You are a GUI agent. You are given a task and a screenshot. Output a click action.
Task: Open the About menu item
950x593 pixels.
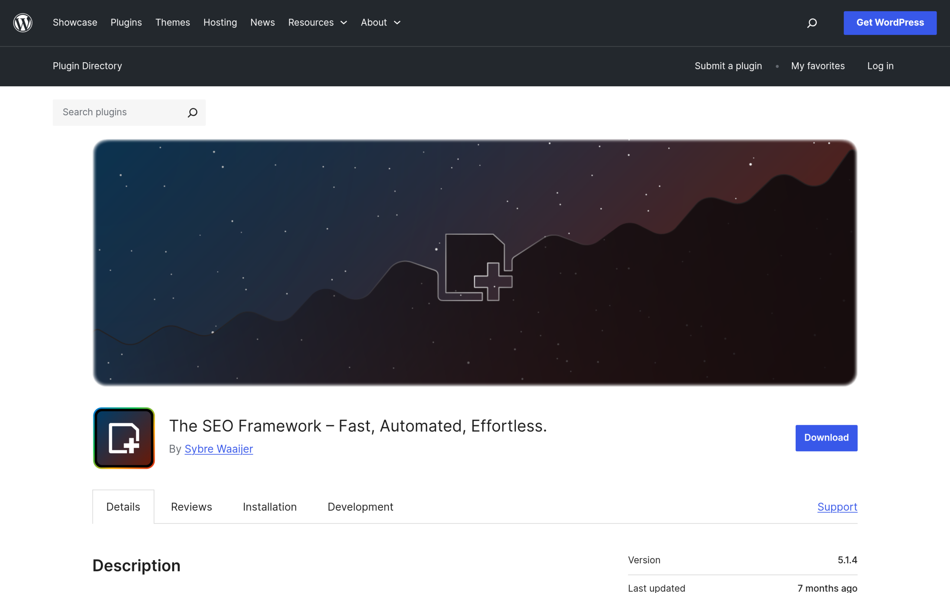(374, 22)
